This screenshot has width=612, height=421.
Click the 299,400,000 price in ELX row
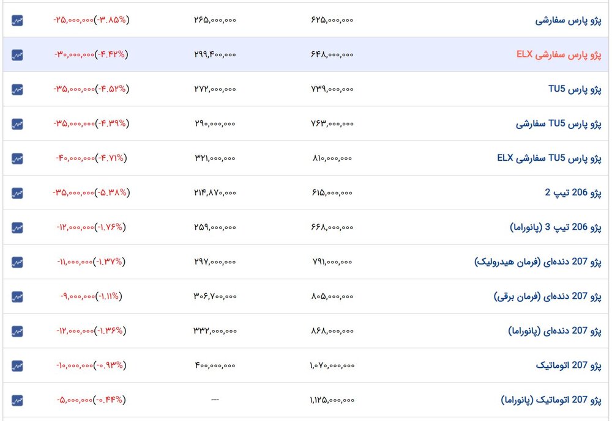click(x=214, y=54)
